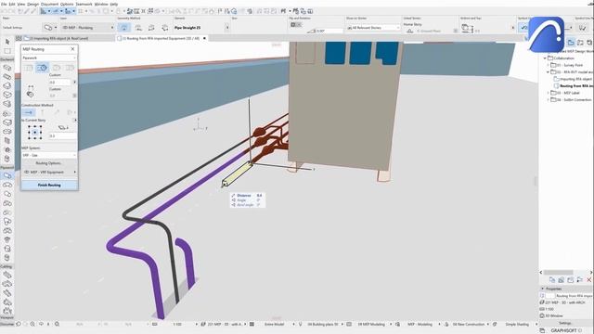The image size is (594, 334).
Task: Open the Pipework type dropdown in MEP Routing
Action: pyautogui.click(x=49, y=58)
